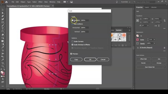Expand opacity slider arrow

point(154,43)
